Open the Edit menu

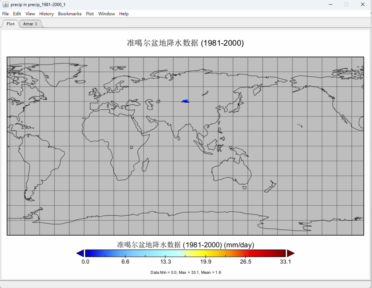[17, 14]
